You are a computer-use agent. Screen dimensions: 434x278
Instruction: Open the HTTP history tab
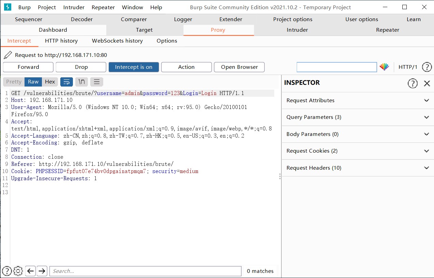point(61,41)
